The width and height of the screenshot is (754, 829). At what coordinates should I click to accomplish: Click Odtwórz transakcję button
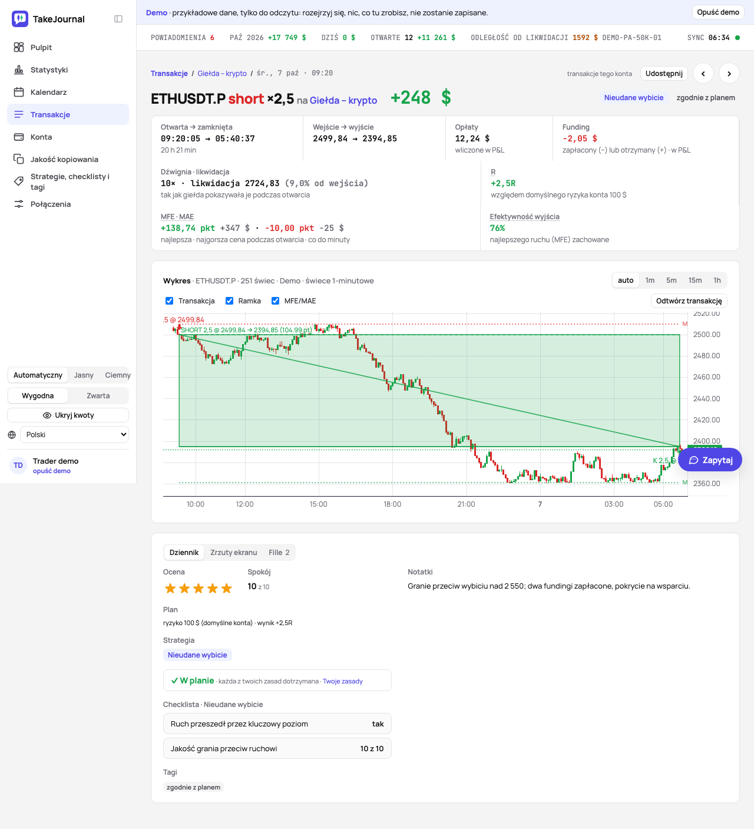click(689, 301)
